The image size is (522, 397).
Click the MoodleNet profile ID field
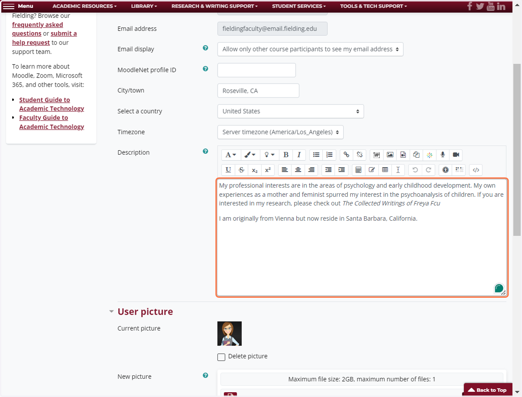(x=257, y=70)
